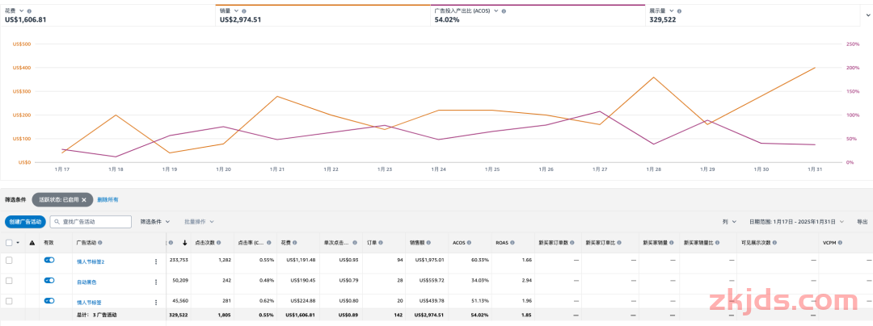
Task: Click info icon in 单次点击 column header
Action: (x=354, y=243)
